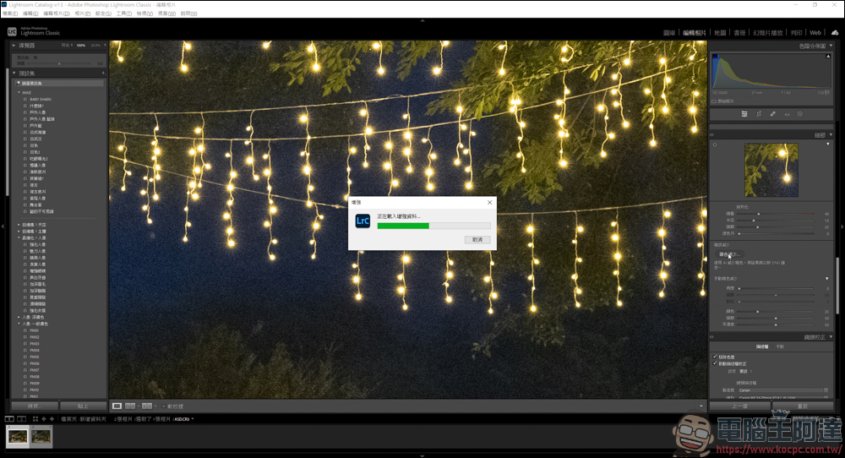Apply the BABY SHARK preset
This screenshot has width=845, height=458.
(41, 99)
